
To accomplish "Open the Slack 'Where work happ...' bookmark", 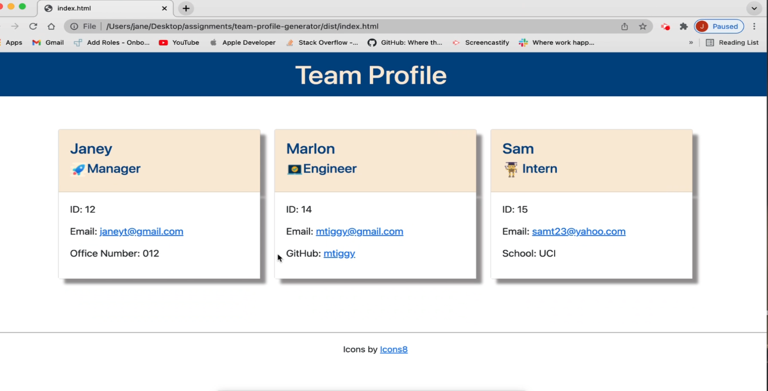I will tap(556, 42).
